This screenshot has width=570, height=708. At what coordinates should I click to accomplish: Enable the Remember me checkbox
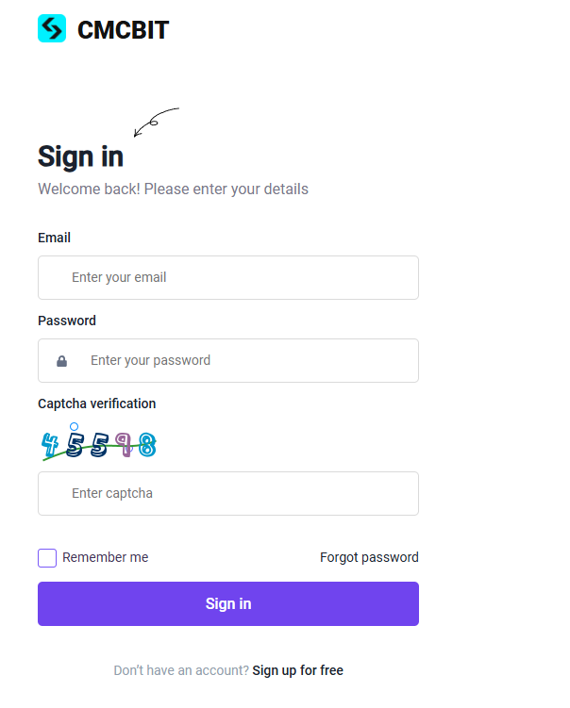point(47,558)
